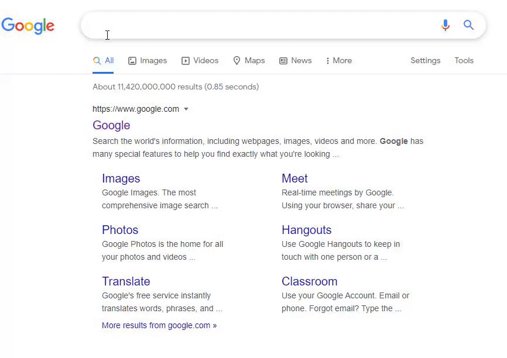Show the News results tab
Viewport: 507px width, 358px height.
[x=295, y=61]
